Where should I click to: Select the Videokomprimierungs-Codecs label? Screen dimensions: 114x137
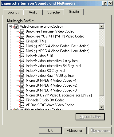(x=41, y=26)
